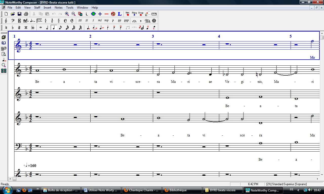The height and width of the screenshot is (194, 324).
Task: Insert a bass clef from the toolbar
Action: click(x=13, y=21)
